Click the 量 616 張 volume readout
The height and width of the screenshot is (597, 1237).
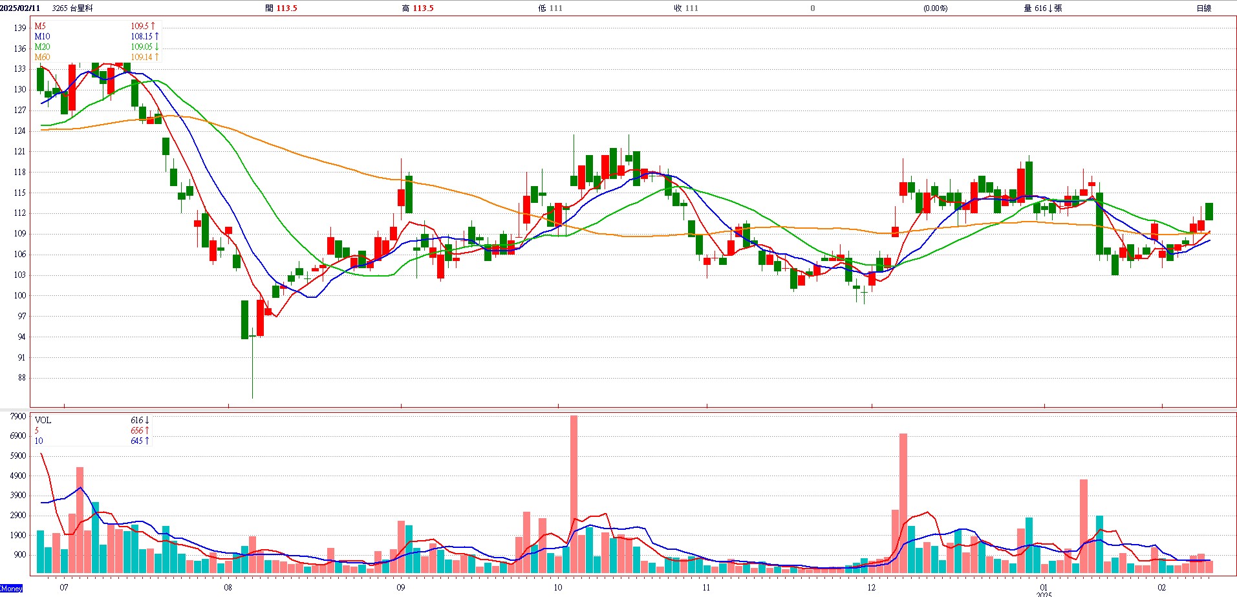pyautogui.click(x=1042, y=8)
